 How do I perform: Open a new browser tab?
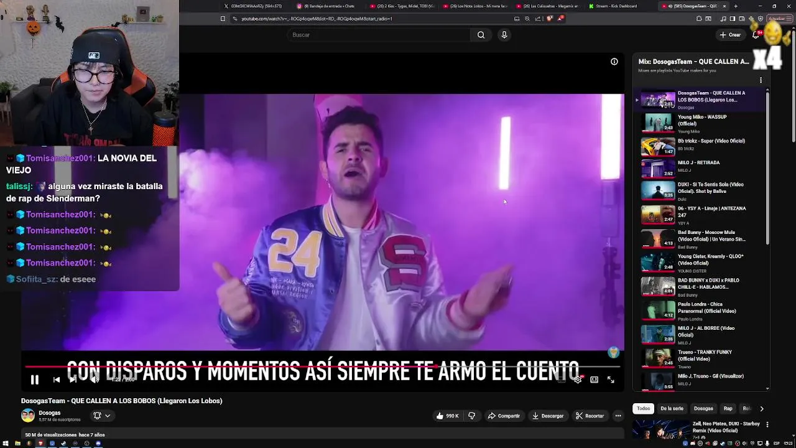(x=736, y=6)
